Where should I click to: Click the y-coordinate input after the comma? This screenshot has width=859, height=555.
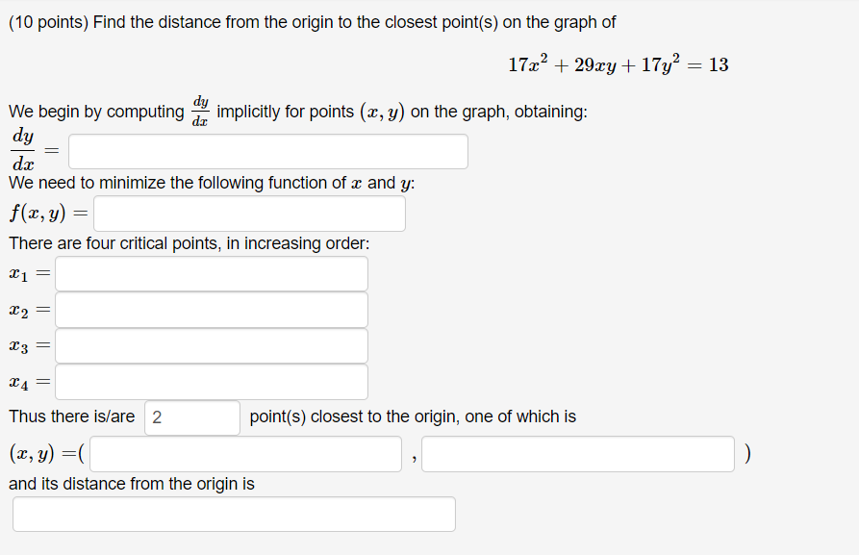click(577, 454)
